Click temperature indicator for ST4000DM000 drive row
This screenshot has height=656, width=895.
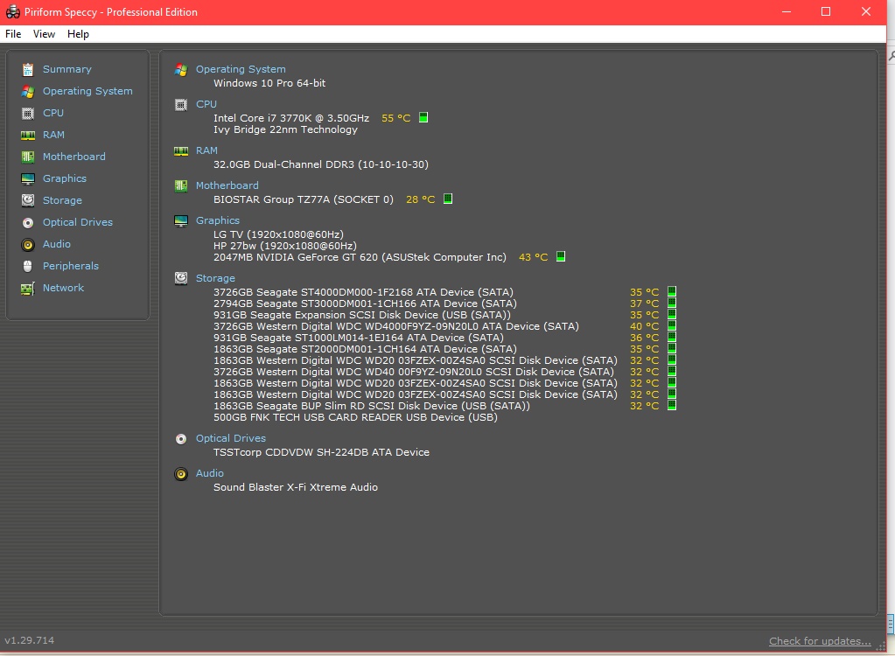click(672, 291)
